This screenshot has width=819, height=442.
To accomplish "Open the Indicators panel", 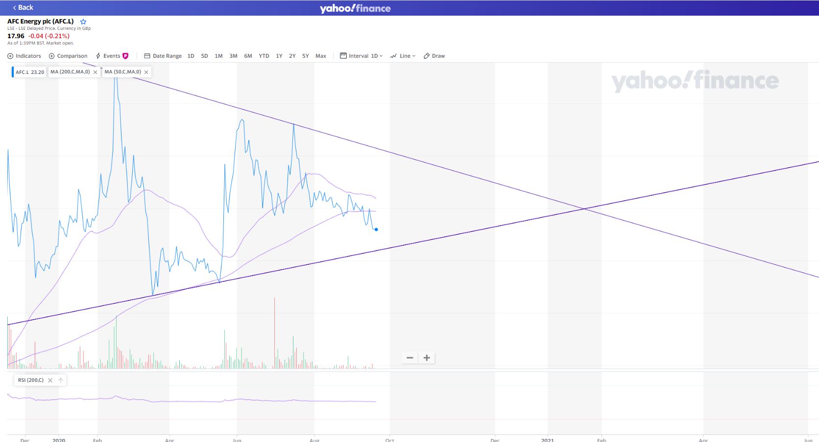I will 24,56.
